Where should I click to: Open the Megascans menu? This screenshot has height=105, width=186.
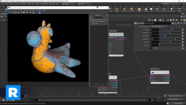click(x=31, y=4)
